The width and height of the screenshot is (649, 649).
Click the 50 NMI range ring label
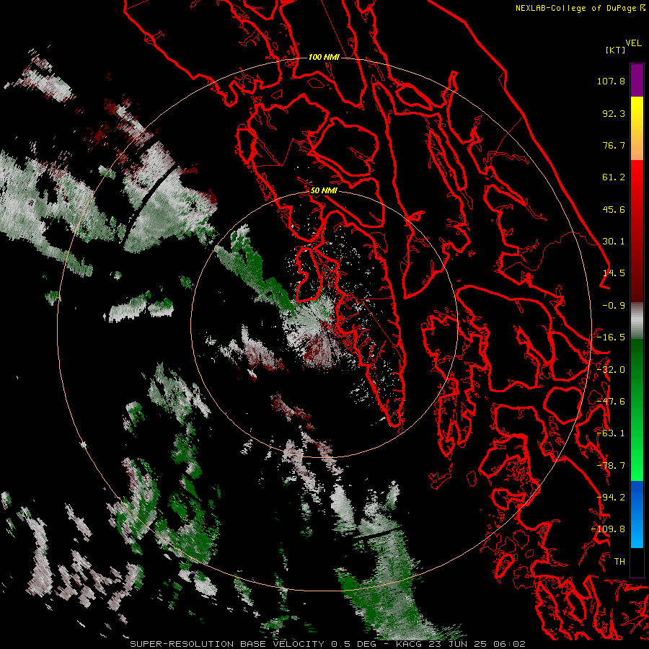tap(324, 191)
